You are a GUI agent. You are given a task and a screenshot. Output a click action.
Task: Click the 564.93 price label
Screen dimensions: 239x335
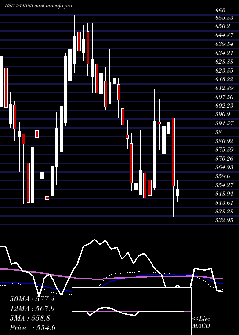click(x=224, y=167)
